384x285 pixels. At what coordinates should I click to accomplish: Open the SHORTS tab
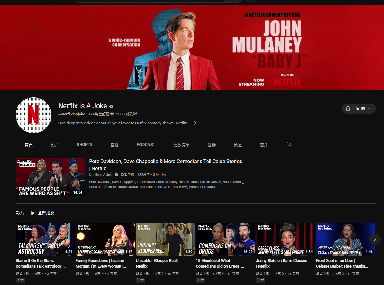[85, 145]
